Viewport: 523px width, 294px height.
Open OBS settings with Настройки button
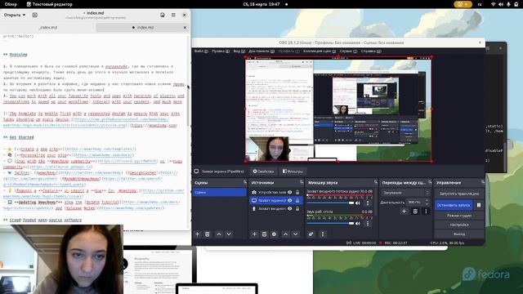click(x=459, y=225)
